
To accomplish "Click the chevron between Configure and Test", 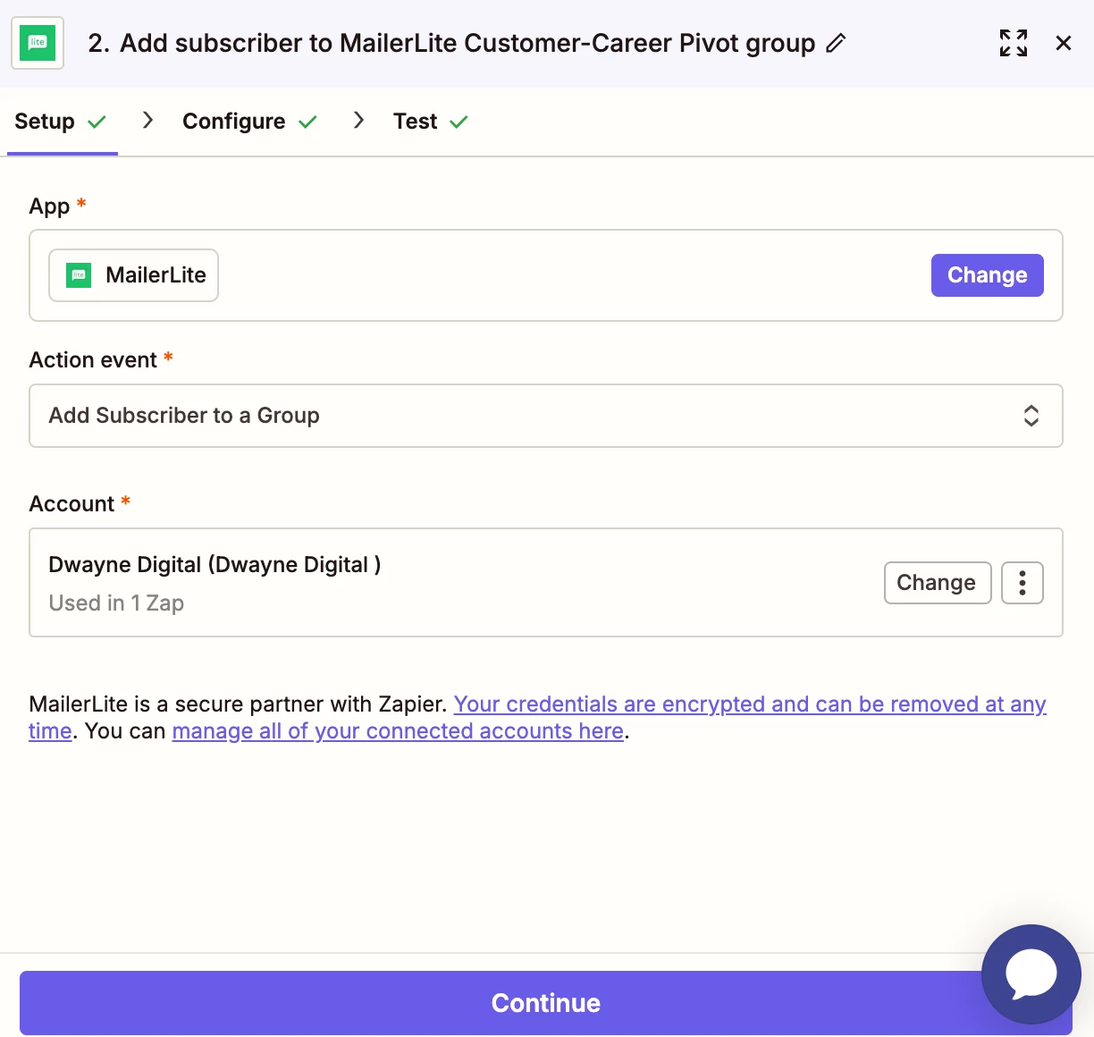I will [x=358, y=121].
